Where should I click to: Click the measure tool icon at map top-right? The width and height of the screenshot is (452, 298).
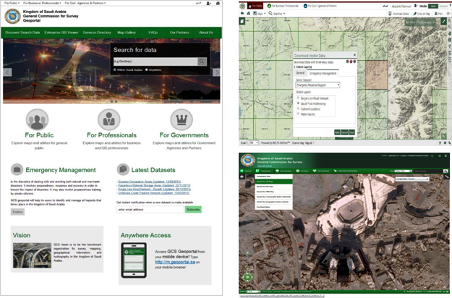(x=443, y=22)
